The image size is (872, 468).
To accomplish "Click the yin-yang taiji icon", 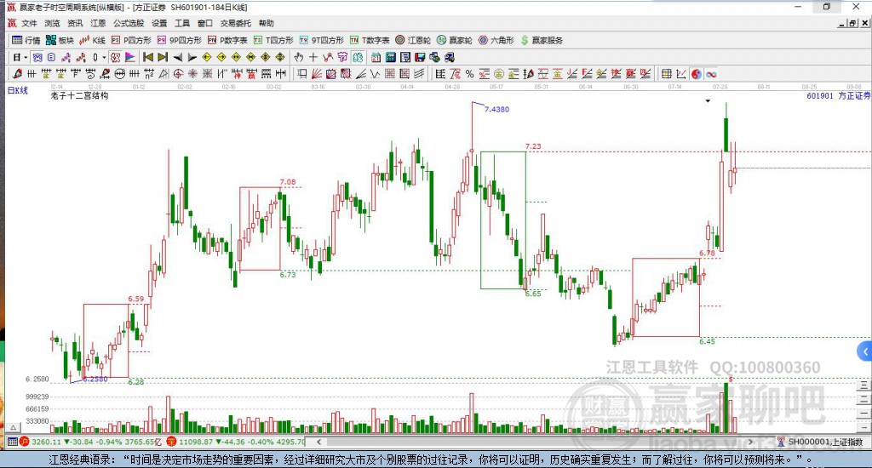I will click(x=696, y=74).
